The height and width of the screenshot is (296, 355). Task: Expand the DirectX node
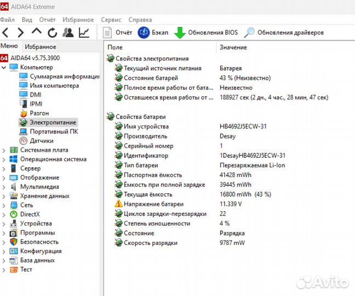coord(4,215)
